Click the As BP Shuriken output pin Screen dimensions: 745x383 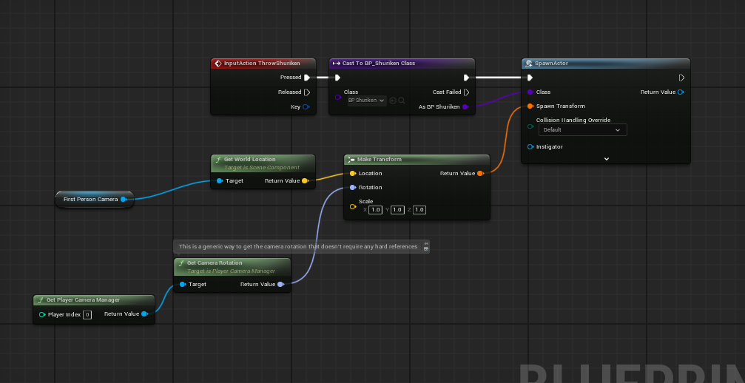tap(465, 107)
